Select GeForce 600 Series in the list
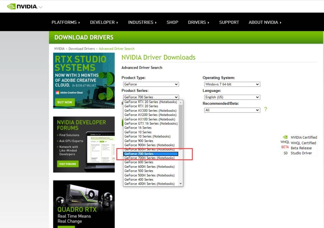 pyautogui.click(x=139, y=162)
